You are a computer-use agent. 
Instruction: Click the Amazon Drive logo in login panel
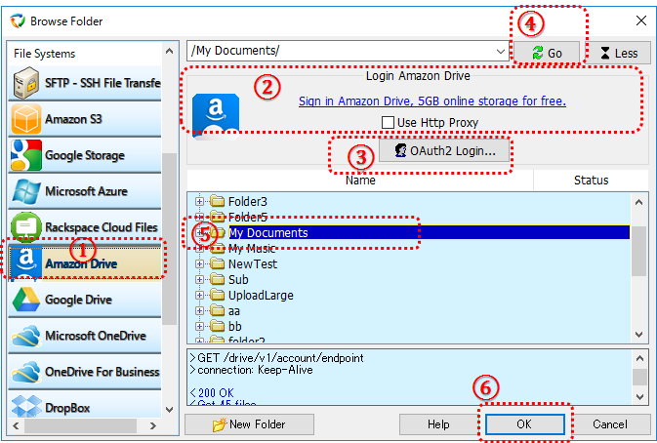216,116
